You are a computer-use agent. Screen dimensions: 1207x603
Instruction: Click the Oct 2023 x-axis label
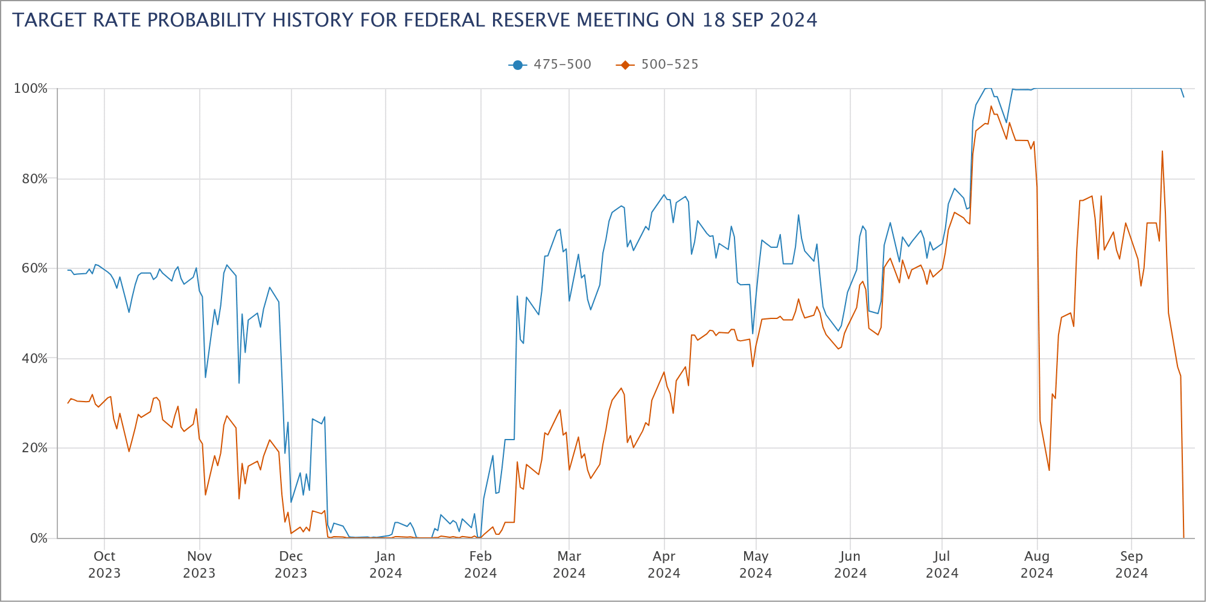tap(104, 564)
